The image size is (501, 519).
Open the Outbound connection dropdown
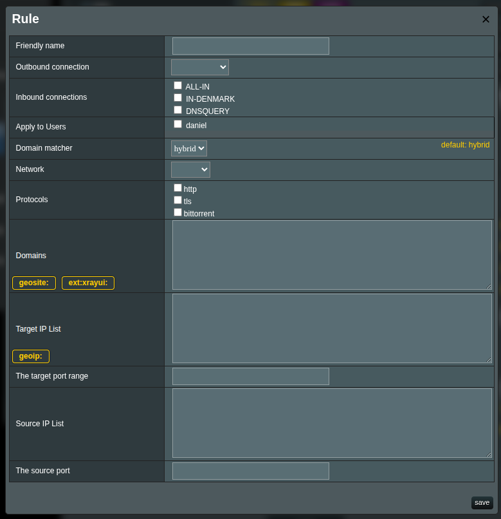[199, 67]
